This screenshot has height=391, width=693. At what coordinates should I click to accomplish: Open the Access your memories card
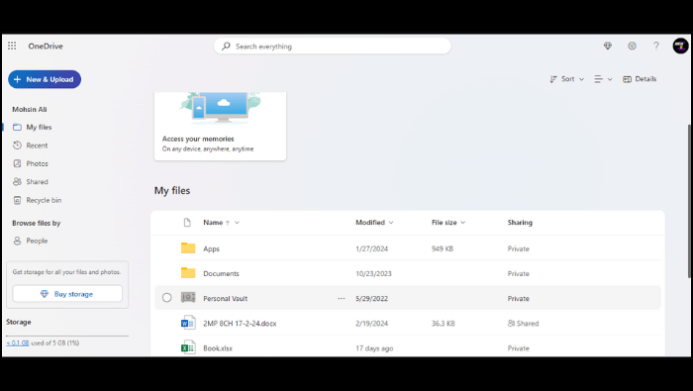coord(220,126)
